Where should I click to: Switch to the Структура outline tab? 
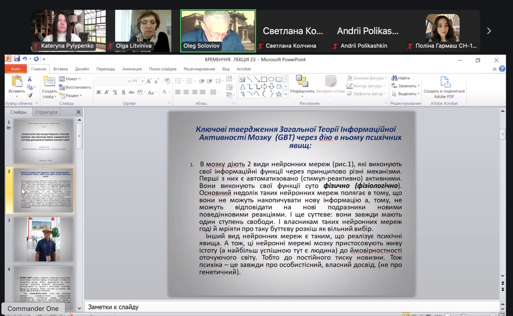[x=46, y=112]
